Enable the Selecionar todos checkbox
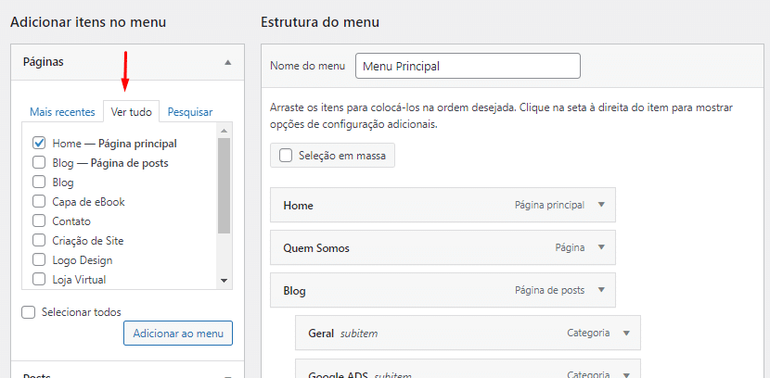The image size is (770, 378). click(x=29, y=312)
